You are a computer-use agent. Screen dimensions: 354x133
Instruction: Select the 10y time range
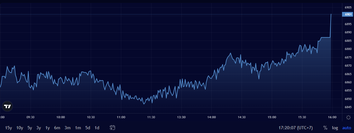click(20, 128)
